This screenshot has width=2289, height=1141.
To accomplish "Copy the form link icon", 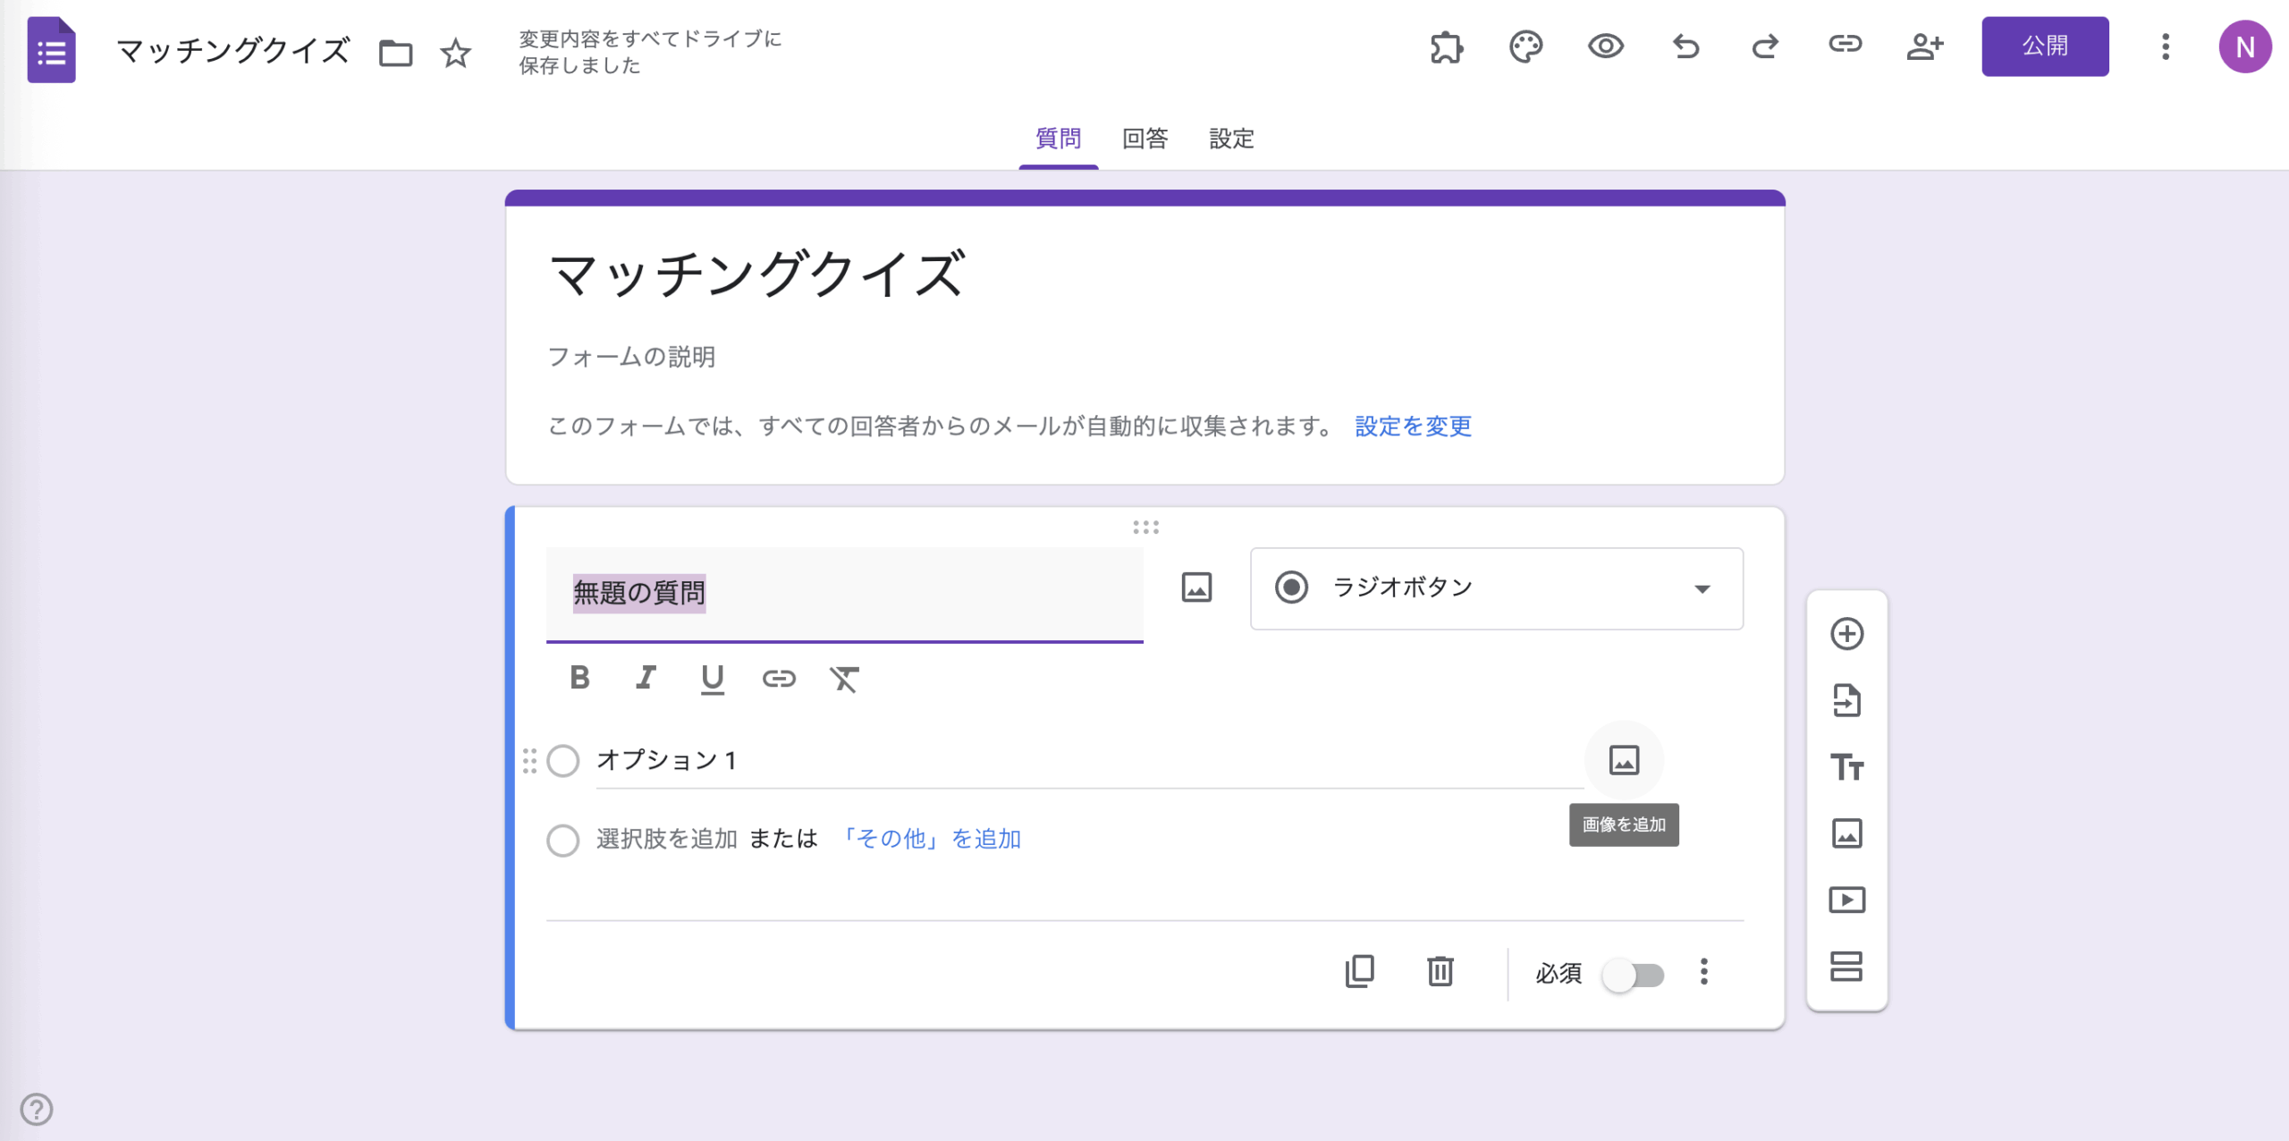I will (1845, 47).
